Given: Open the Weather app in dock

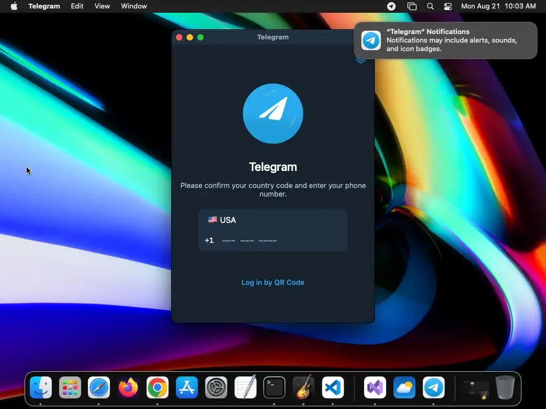Looking at the screenshot, I should coord(404,387).
